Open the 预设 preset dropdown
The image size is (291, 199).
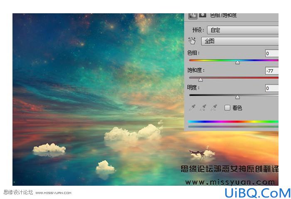pos(243,30)
